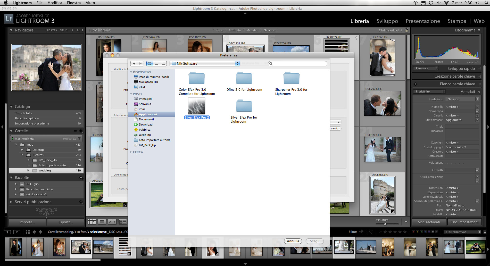This screenshot has height=266, width=490.
Task: Click the dialog Back navigation arrow
Action: (134, 63)
